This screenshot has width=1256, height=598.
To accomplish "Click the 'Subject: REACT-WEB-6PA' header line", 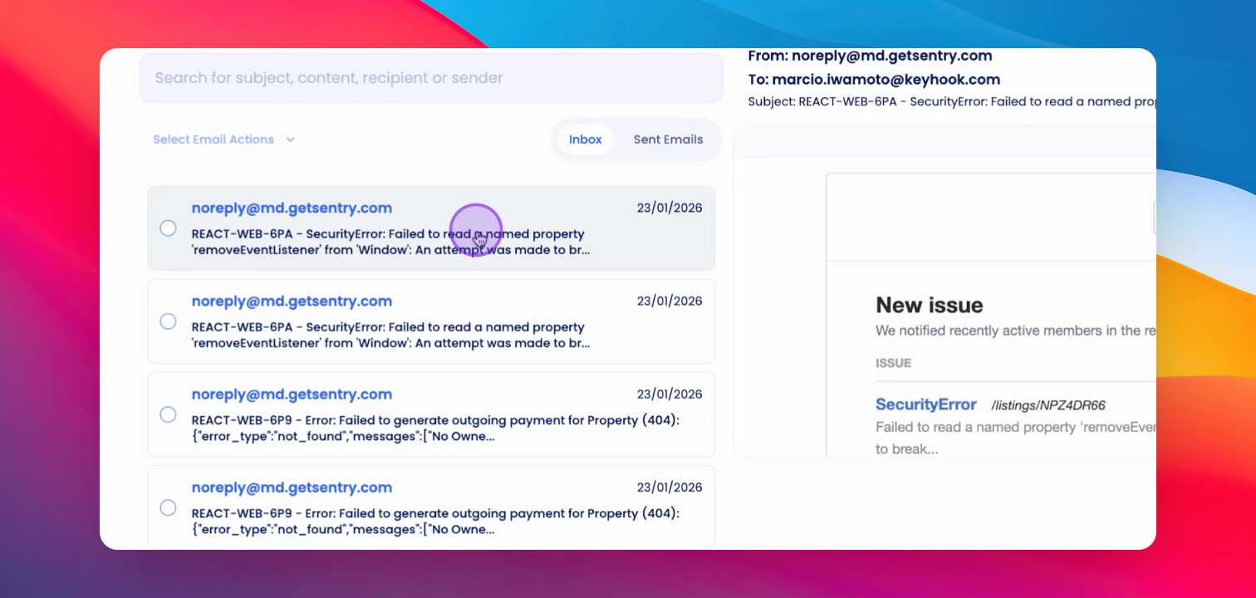I will [951, 102].
